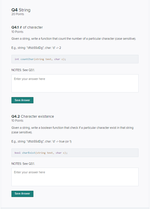Save the answer for Q4.2
This screenshot has width=150, height=209.
pos(22,194)
